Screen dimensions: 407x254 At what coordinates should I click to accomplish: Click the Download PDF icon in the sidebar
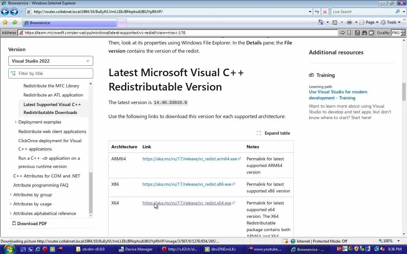[14, 223]
